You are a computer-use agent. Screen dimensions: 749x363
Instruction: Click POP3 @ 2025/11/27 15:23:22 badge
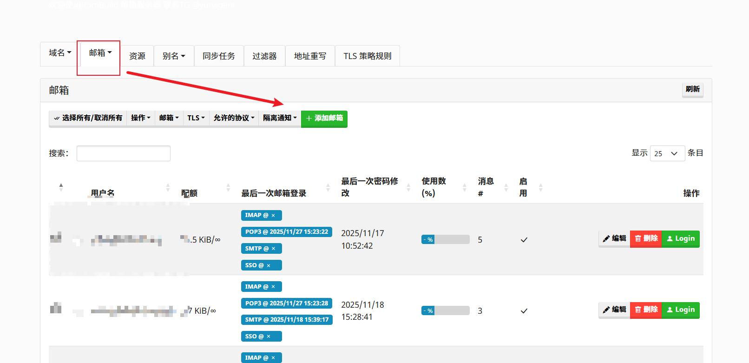[x=287, y=232]
